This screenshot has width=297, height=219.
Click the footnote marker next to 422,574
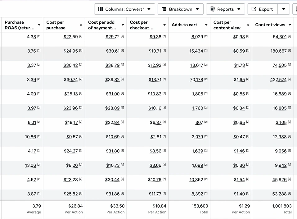tap(290, 79)
